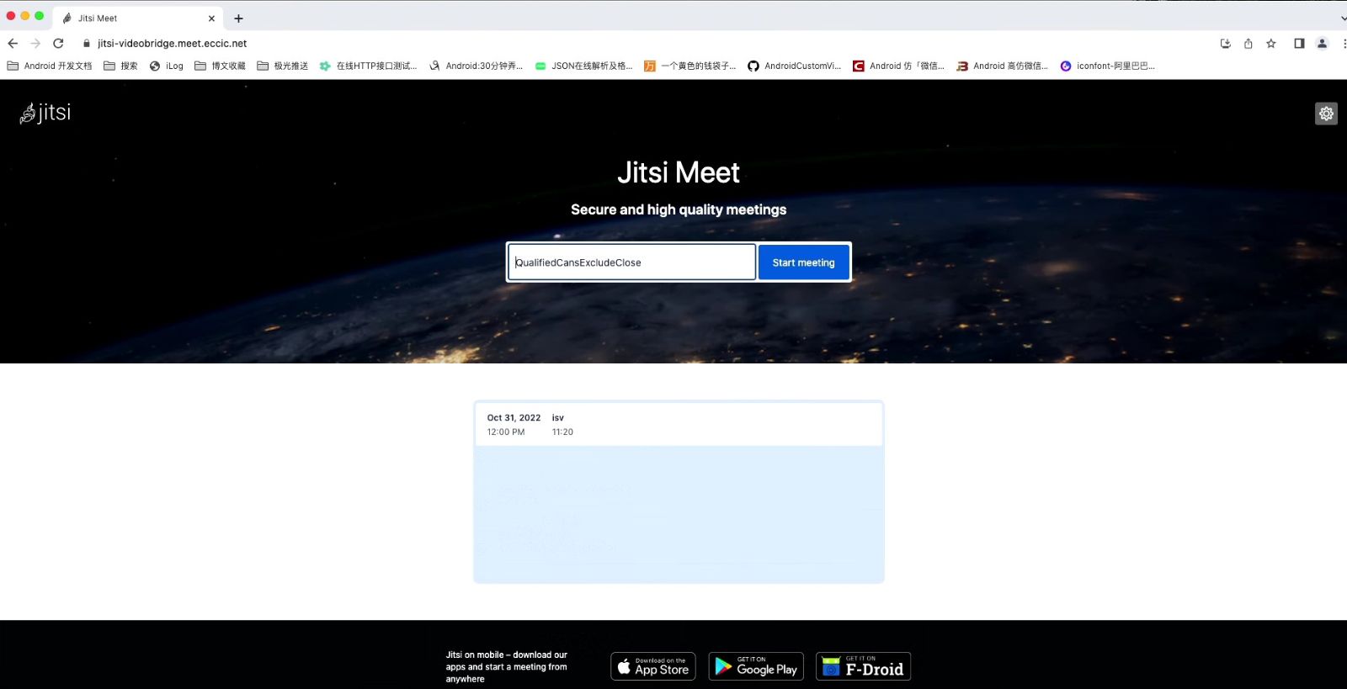Click the share page icon
The height and width of the screenshot is (689, 1347).
[x=1249, y=43]
